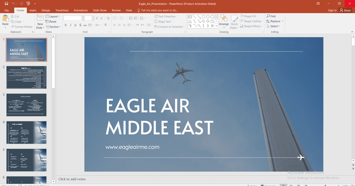This screenshot has height=186, width=355.
Task: Toggle the Format Painter
Action: pyautogui.click(x=22, y=27)
